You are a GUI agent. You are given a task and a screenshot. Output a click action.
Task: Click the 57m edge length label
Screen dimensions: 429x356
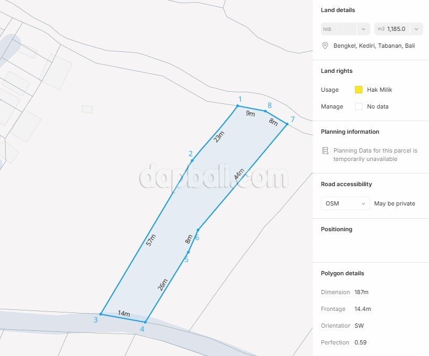pyautogui.click(x=151, y=240)
